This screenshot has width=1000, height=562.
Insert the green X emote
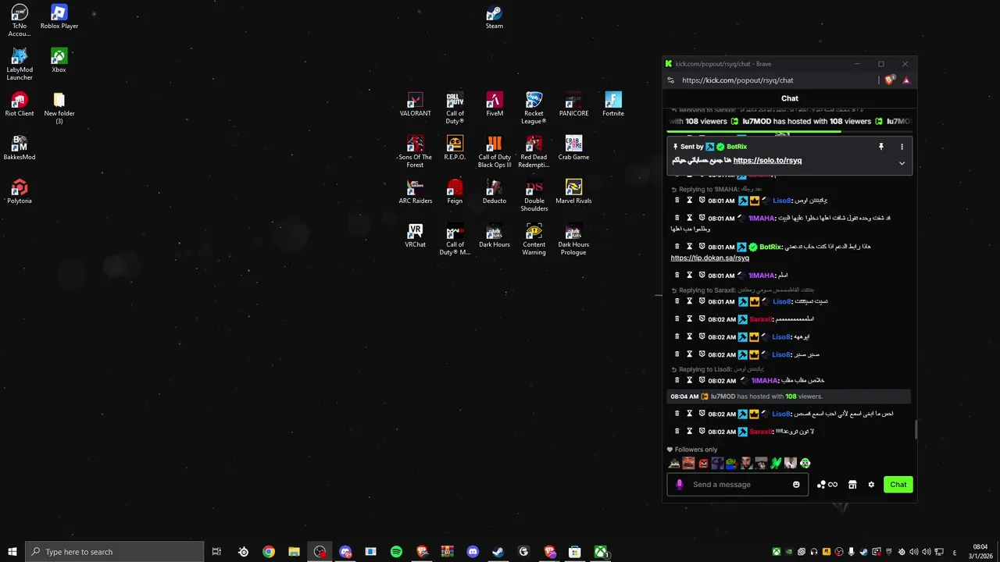(776, 463)
